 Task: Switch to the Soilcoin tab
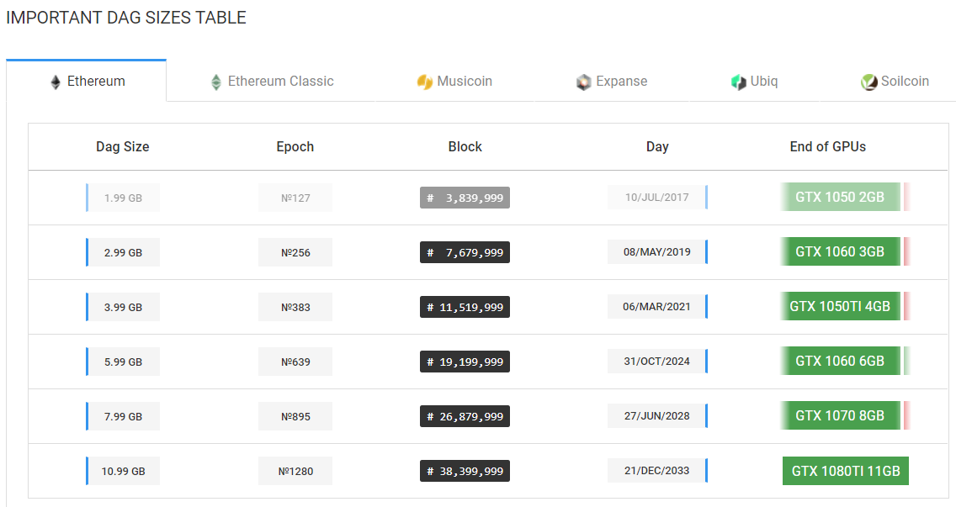895,81
